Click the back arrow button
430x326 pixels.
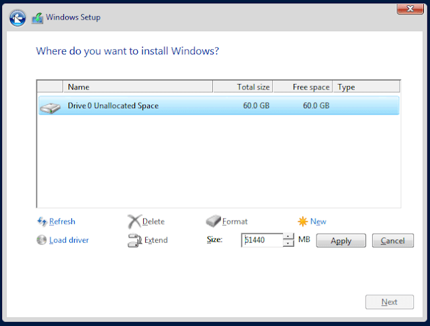point(19,17)
